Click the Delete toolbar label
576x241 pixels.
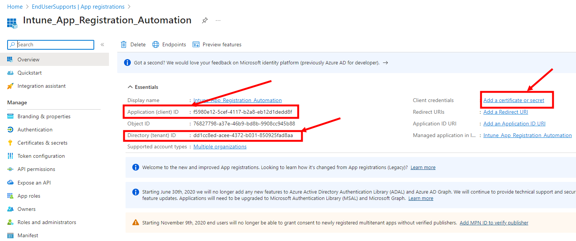(x=138, y=44)
